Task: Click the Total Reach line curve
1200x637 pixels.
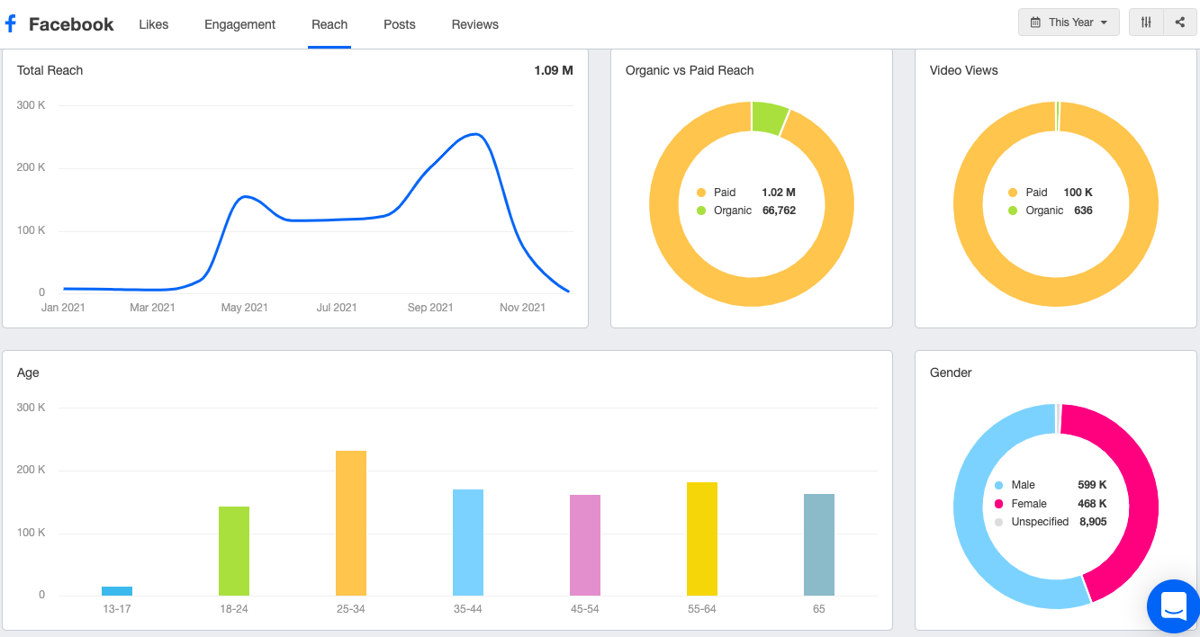Action: 315,220
